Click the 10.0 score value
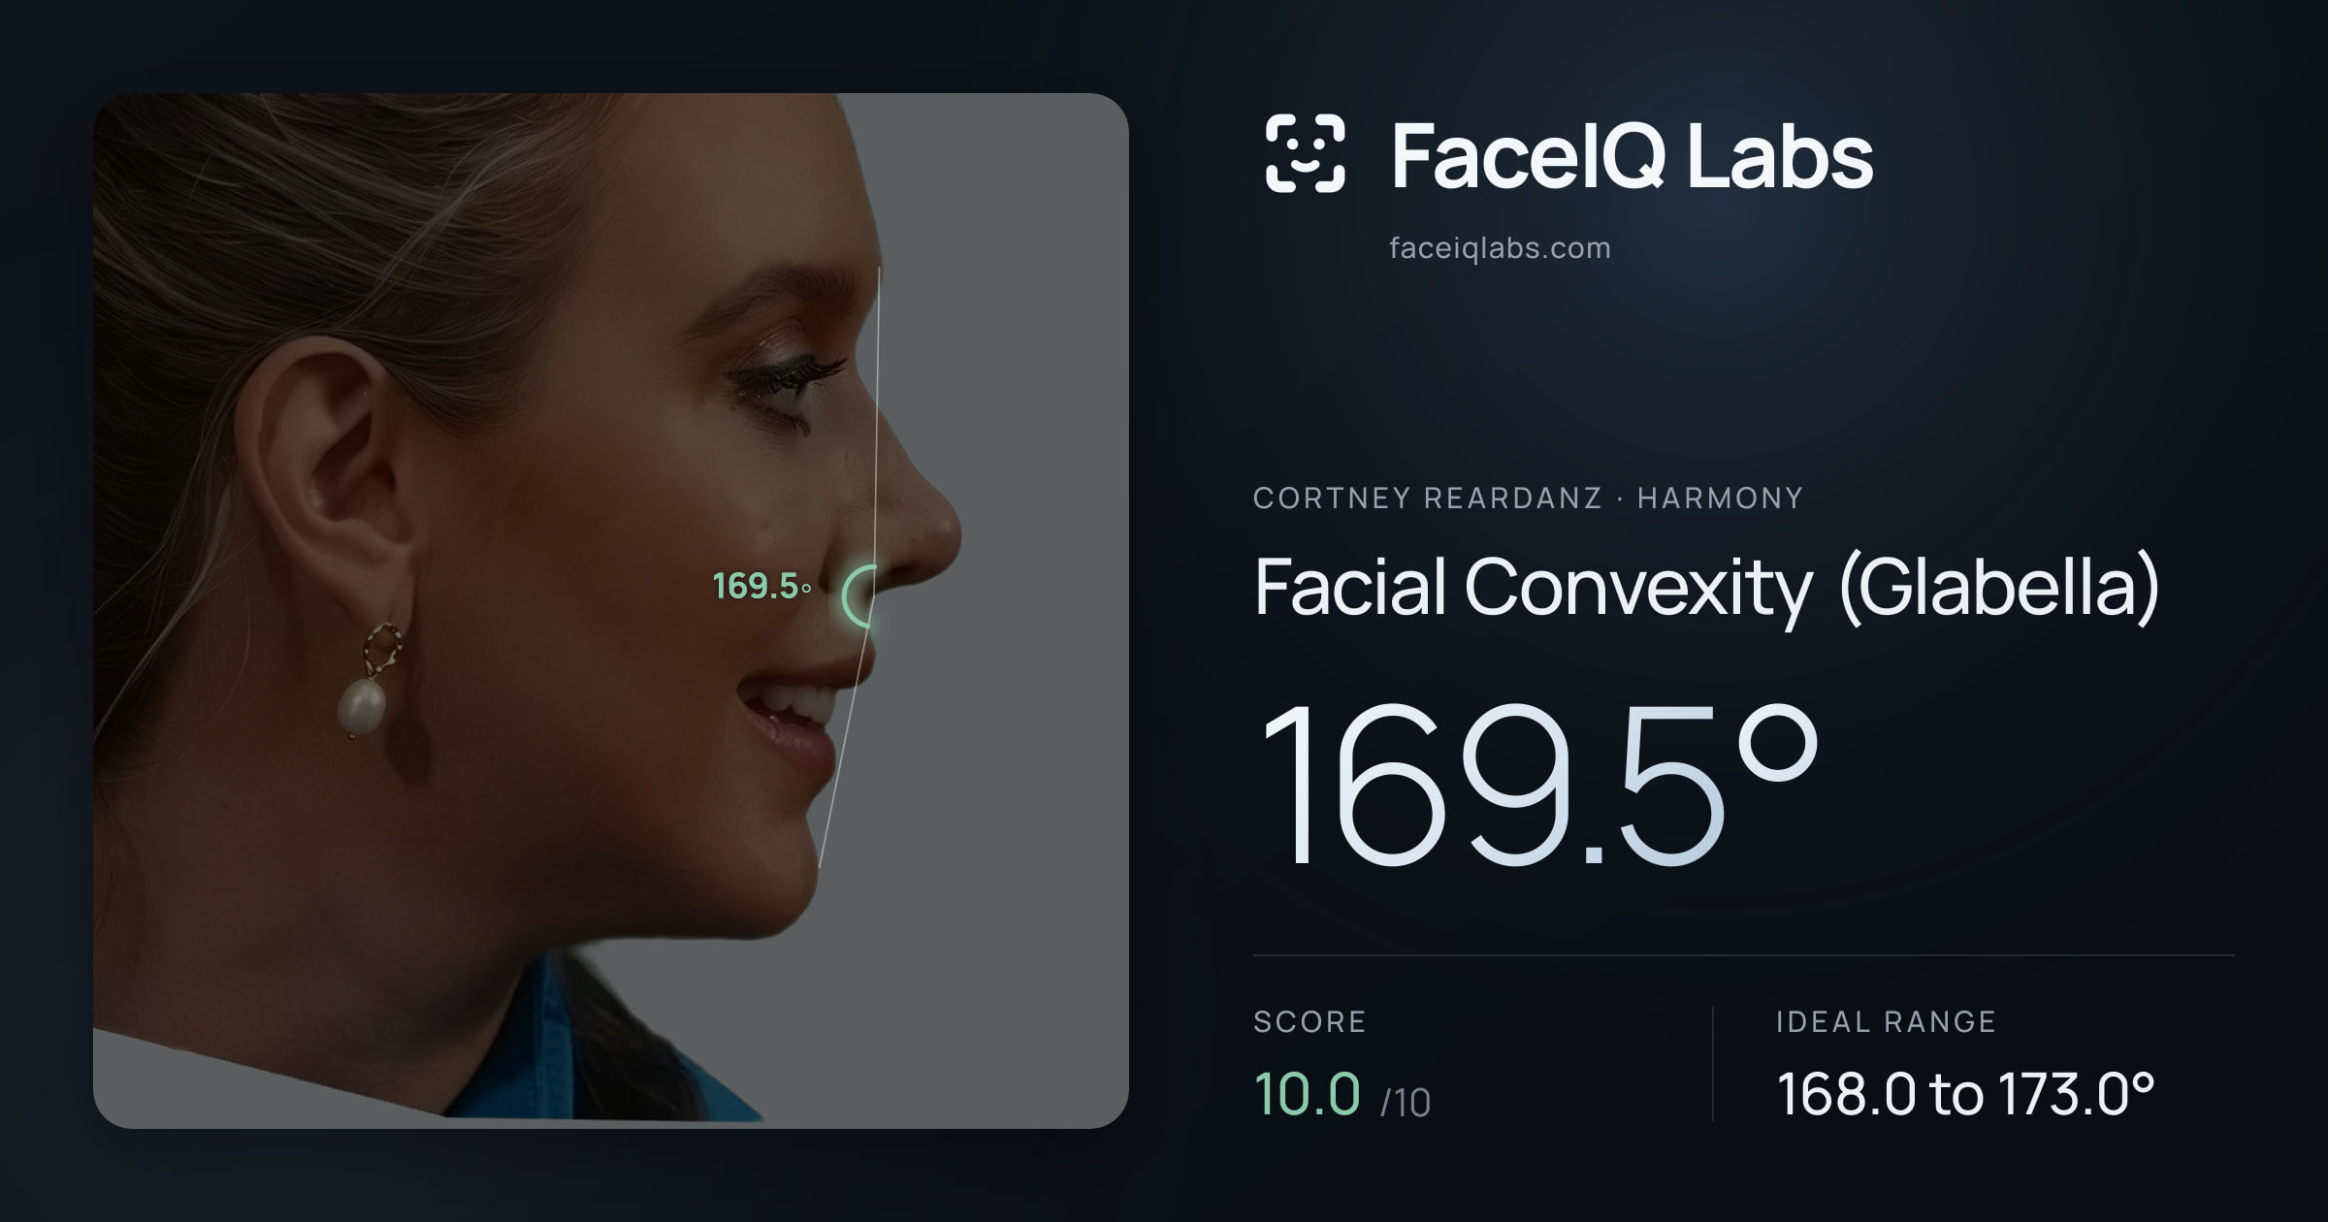The height and width of the screenshot is (1222, 2328). point(1308,1094)
